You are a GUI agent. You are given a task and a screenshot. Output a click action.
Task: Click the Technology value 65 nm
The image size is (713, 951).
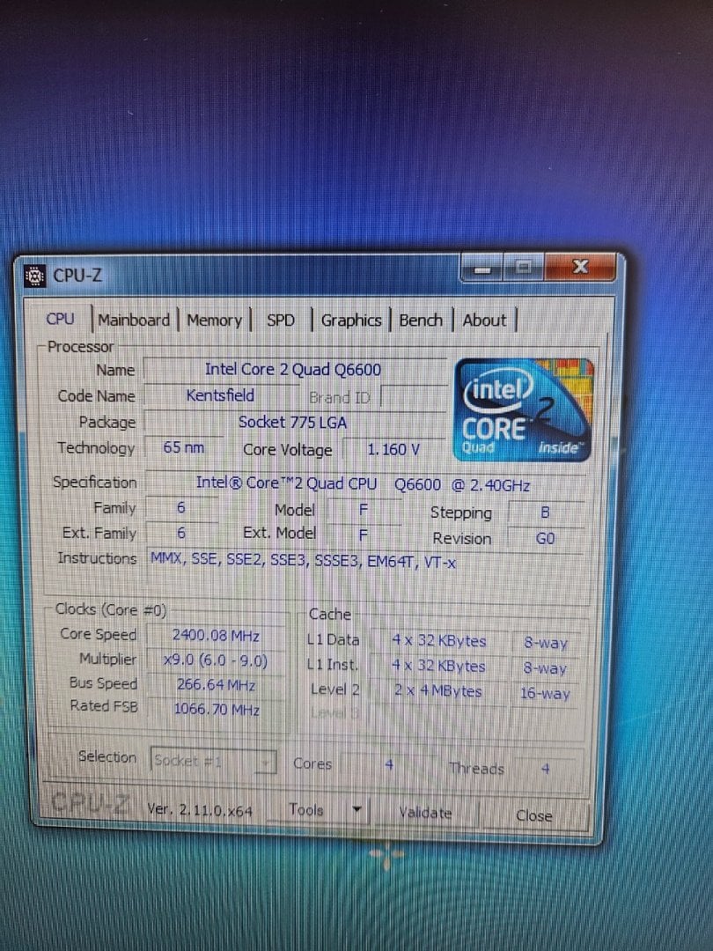pyautogui.click(x=184, y=447)
